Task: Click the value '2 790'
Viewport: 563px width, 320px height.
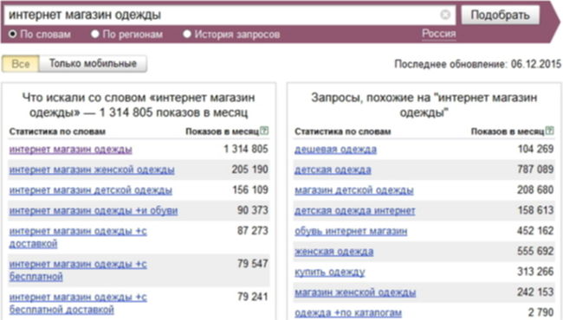Action: [x=540, y=312]
